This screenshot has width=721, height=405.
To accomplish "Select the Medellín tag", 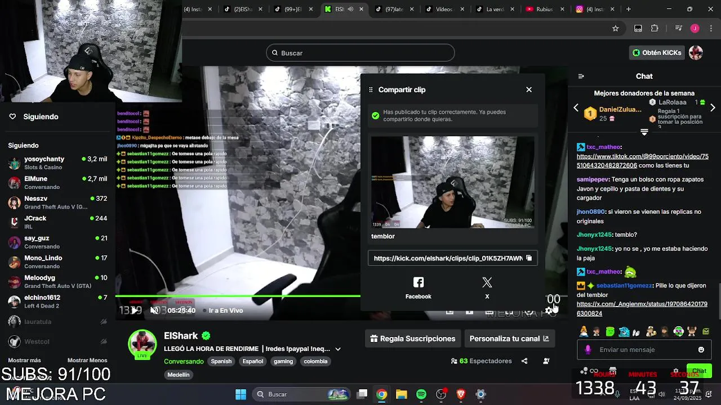I will tap(179, 375).
